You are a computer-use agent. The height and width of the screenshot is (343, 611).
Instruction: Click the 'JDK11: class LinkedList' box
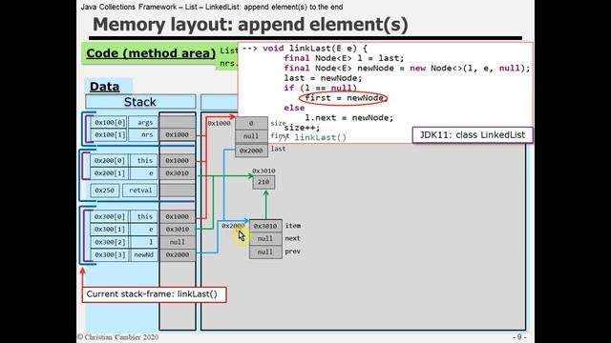[473, 135]
